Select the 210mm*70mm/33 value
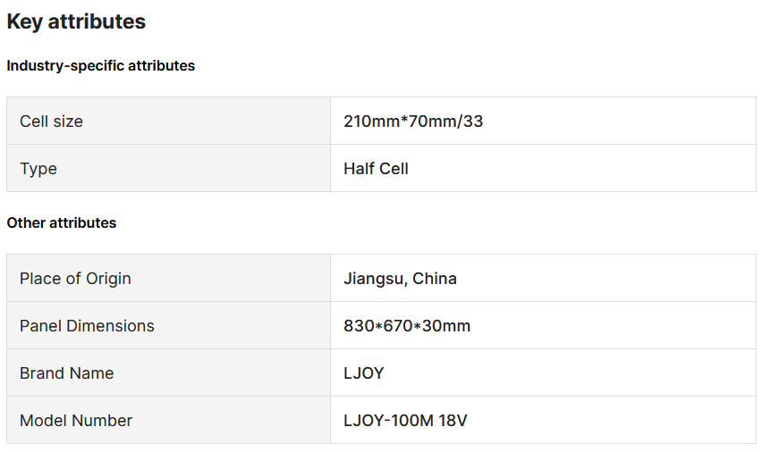The width and height of the screenshot is (762, 452). (413, 121)
